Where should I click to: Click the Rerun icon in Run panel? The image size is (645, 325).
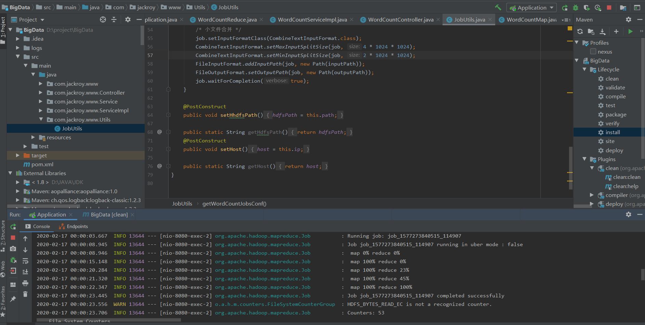13,227
